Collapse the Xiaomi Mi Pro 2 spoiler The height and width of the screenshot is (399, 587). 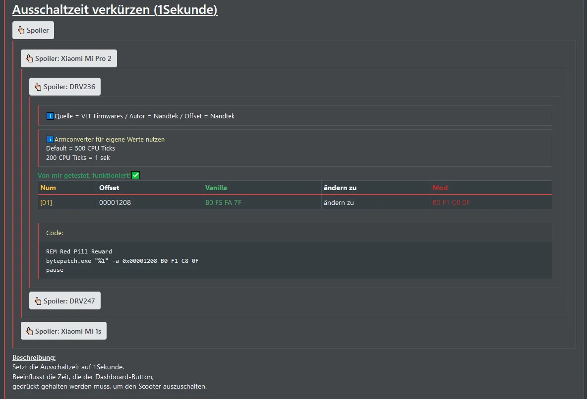68,58
